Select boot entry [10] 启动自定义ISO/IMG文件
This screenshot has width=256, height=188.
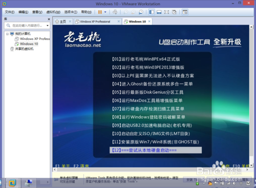point(151,134)
